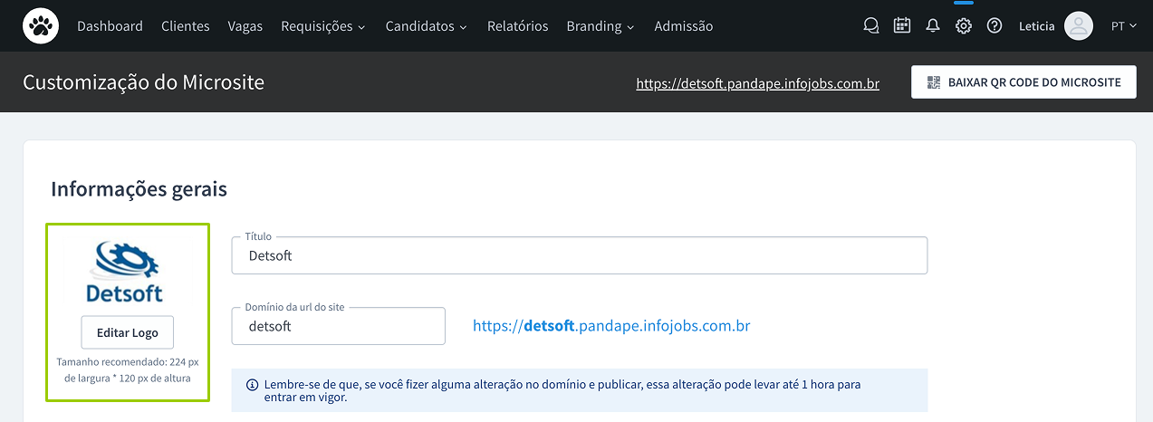The height and width of the screenshot is (422, 1153).
Task: Click the Título input field
Action: click(x=580, y=256)
